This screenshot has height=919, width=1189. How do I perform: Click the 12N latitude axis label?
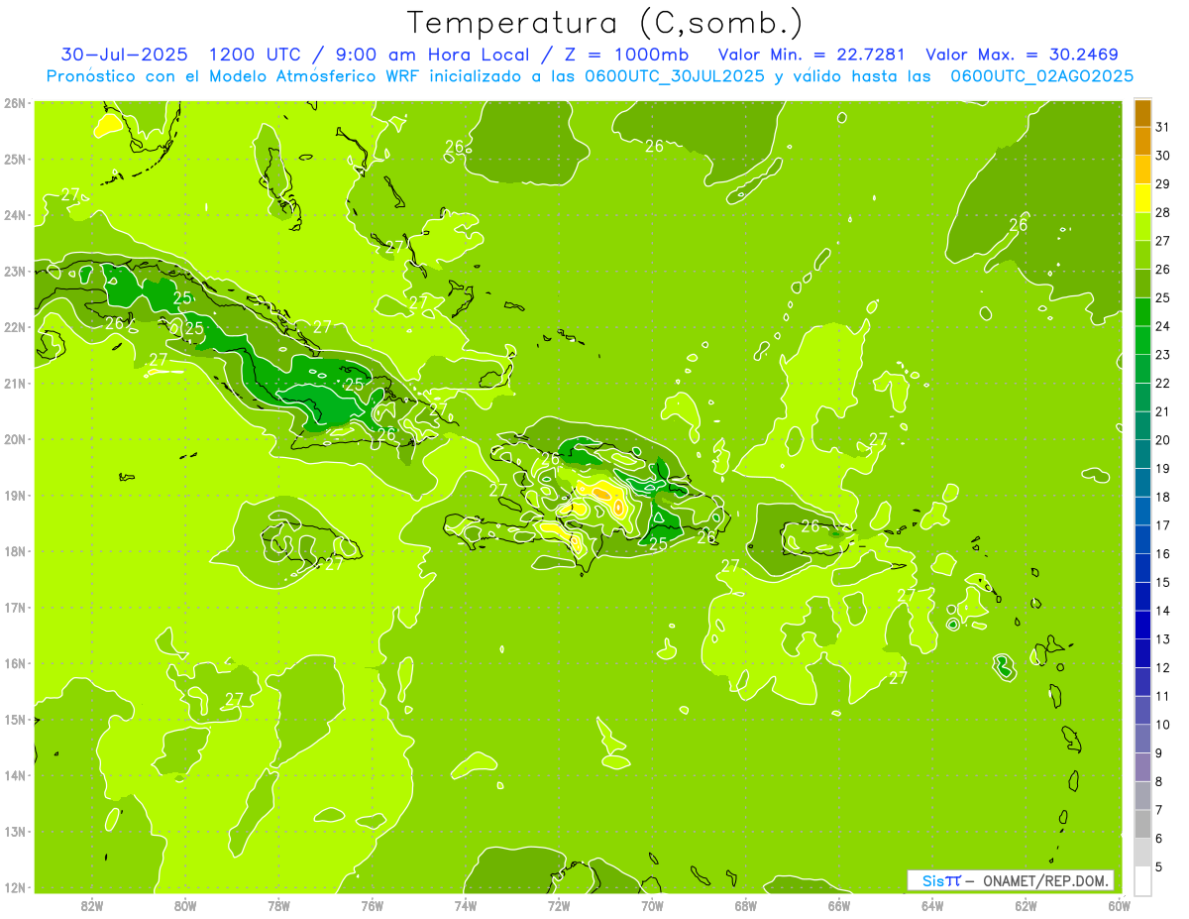15,887
